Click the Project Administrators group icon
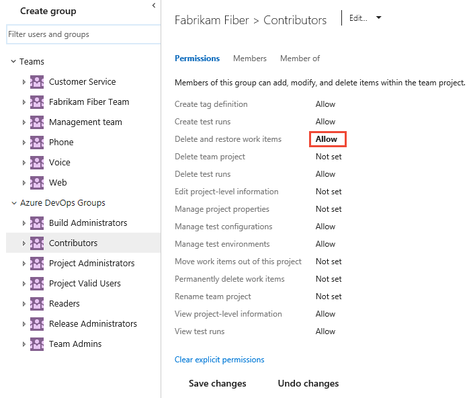471x398 pixels. tap(37, 264)
